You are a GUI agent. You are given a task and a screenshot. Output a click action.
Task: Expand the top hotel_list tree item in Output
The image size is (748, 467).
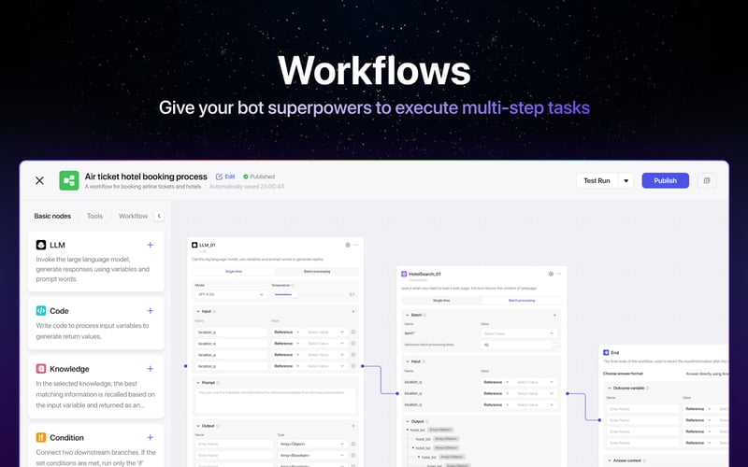(x=408, y=430)
